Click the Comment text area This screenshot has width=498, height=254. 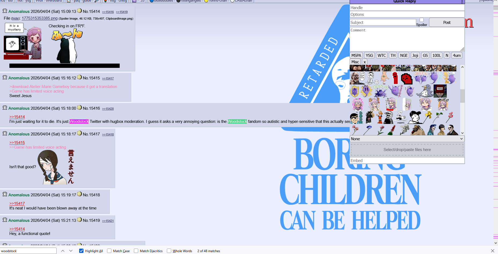tap(407, 39)
